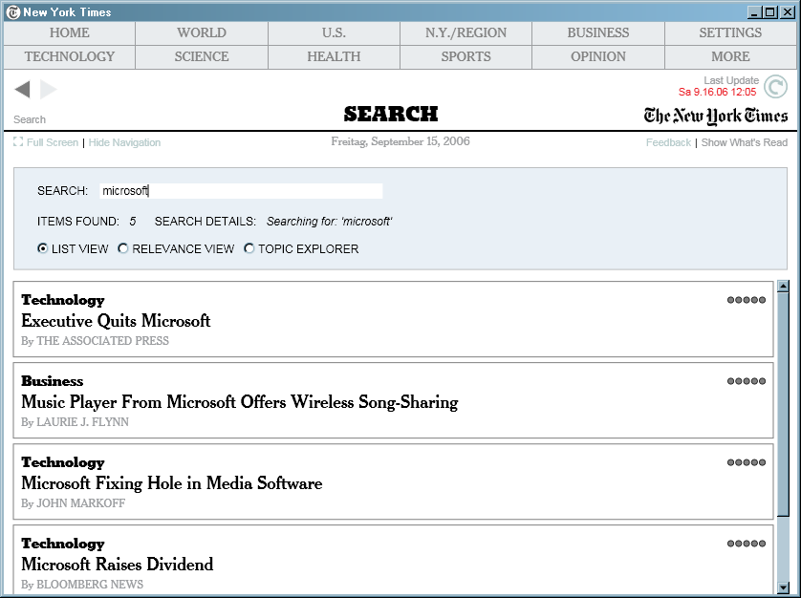Open the More sections menu

point(730,56)
